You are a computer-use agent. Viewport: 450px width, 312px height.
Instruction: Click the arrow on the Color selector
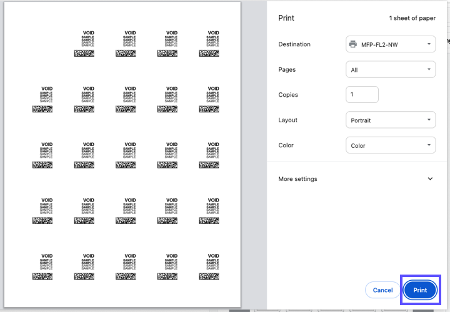pyautogui.click(x=429, y=145)
